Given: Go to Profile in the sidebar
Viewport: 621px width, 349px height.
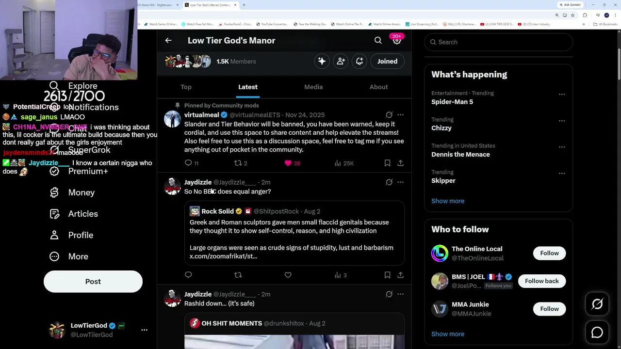Looking at the screenshot, I should (x=71, y=235).
